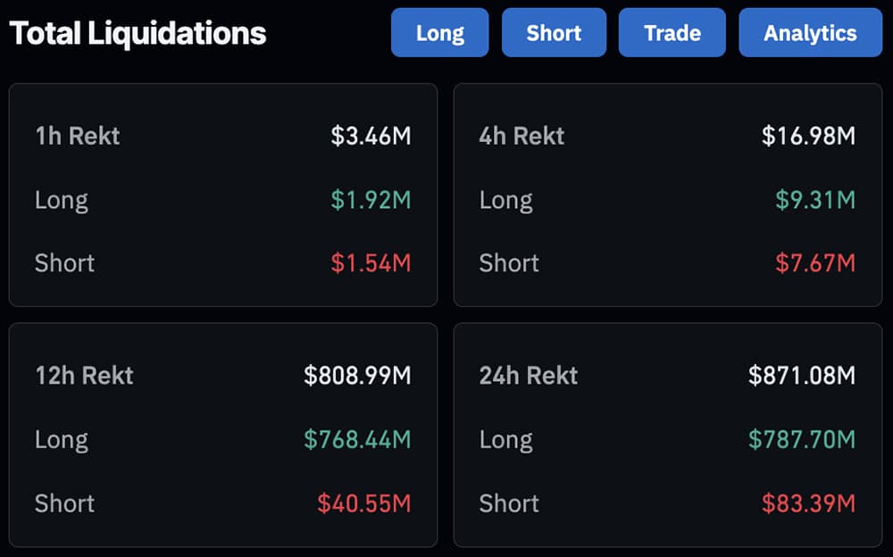Select the 4h Rekt card
The width and height of the screenshot is (893, 557).
[x=670, y=192]
